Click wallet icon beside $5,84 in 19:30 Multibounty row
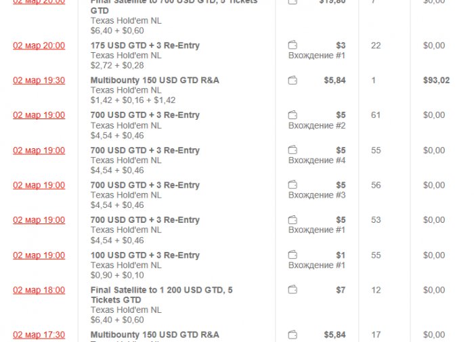The image size is (474, 342). 293,81
